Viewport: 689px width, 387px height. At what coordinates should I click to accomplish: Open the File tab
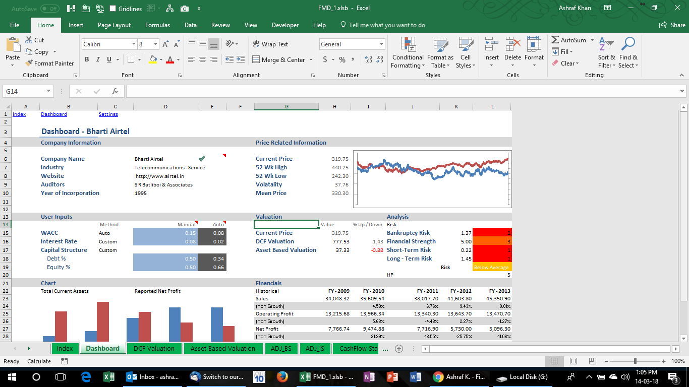click(15, 25)
